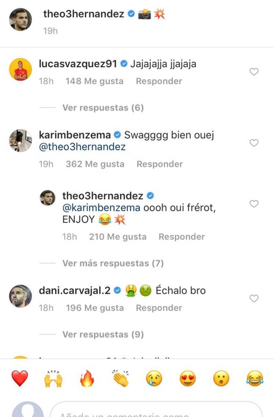The height and width of the screenshot is (417, 274).
Task: Tap the fire quick reaction emoji
Action: 87,378
